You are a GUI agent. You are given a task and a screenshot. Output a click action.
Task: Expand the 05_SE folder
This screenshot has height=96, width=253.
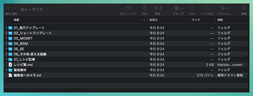click(x=6, y=49)
